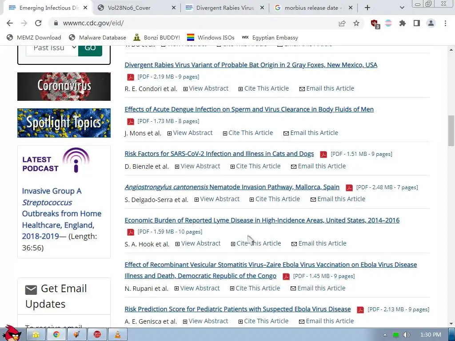Go back with the browser back arrow
455x341 pixels.
[x=10, y=23]
